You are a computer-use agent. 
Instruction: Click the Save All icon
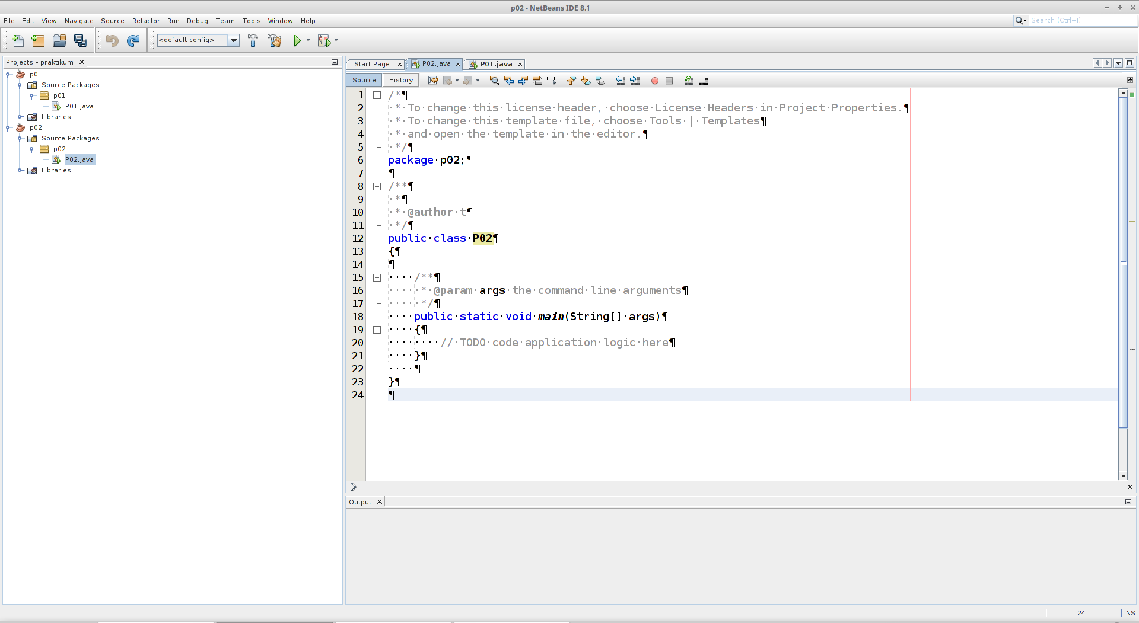(x=81, y=40)
